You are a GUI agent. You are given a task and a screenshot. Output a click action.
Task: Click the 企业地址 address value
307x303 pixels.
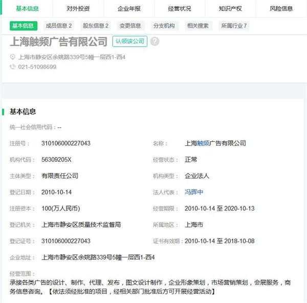[98, 257]
